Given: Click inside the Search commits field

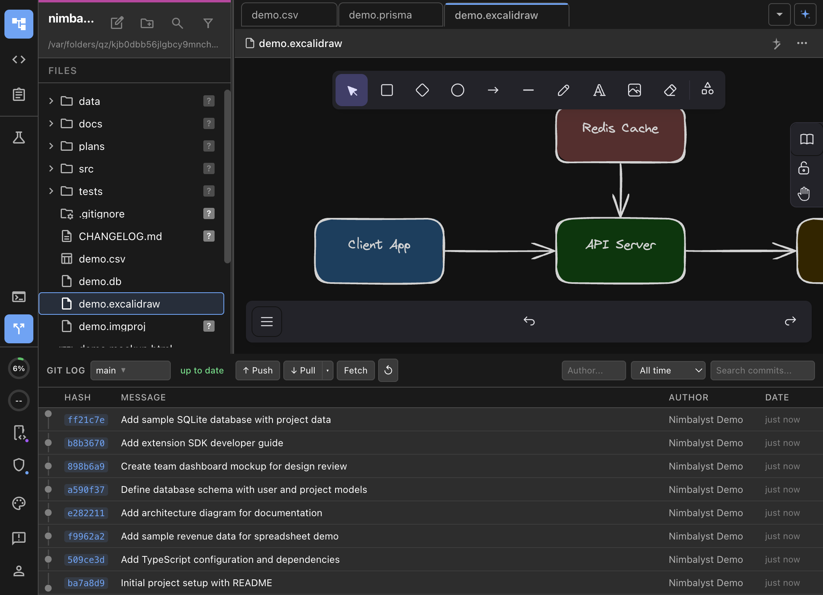Looking at the screenshot, I should 762,370.
